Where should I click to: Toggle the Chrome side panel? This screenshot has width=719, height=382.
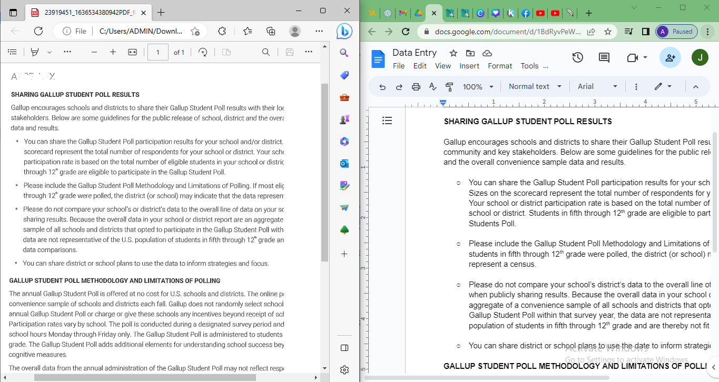click(x=645, y=32)
